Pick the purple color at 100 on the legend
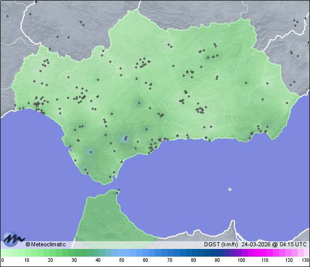The height and width of the screenshot is (267, 310). pyautogui.click(x=241, y=253)
